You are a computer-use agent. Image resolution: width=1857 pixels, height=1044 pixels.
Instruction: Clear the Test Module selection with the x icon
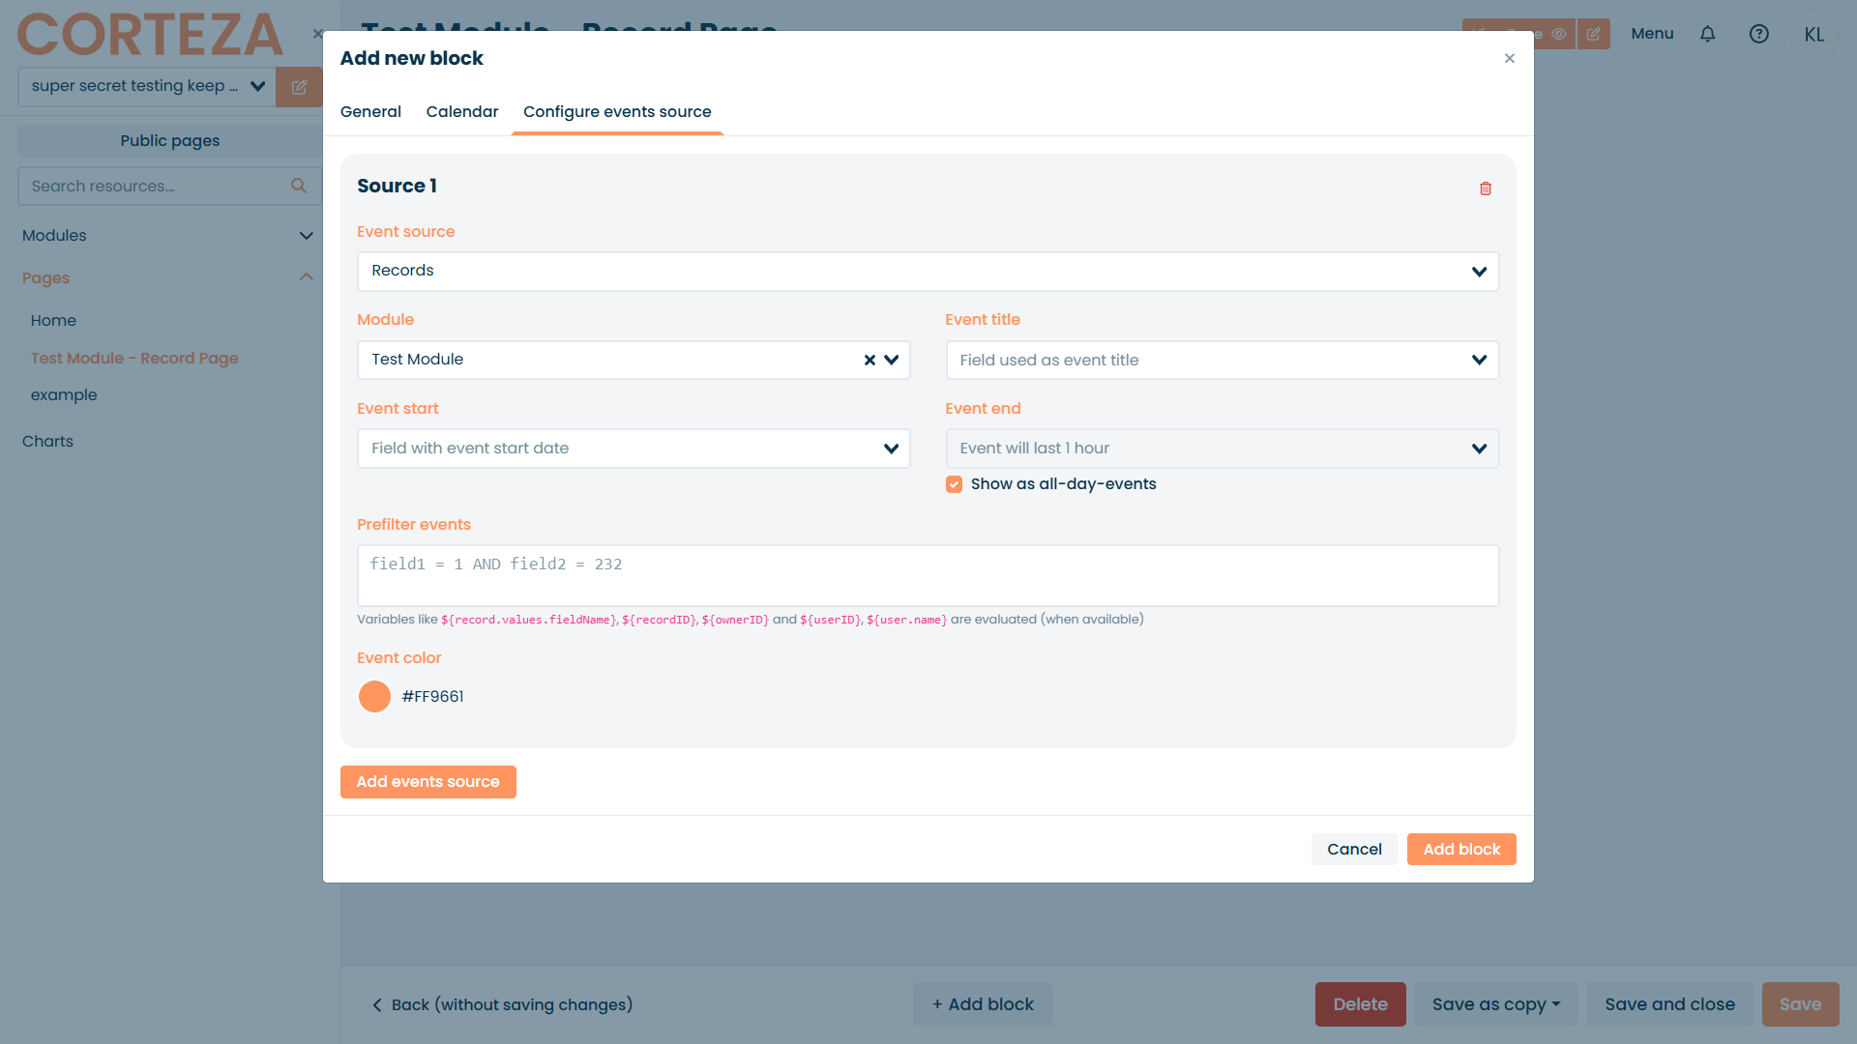pos(870,360)
